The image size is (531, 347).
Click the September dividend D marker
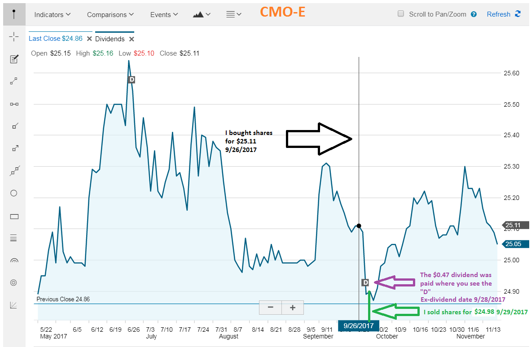(x=365, y=282)
